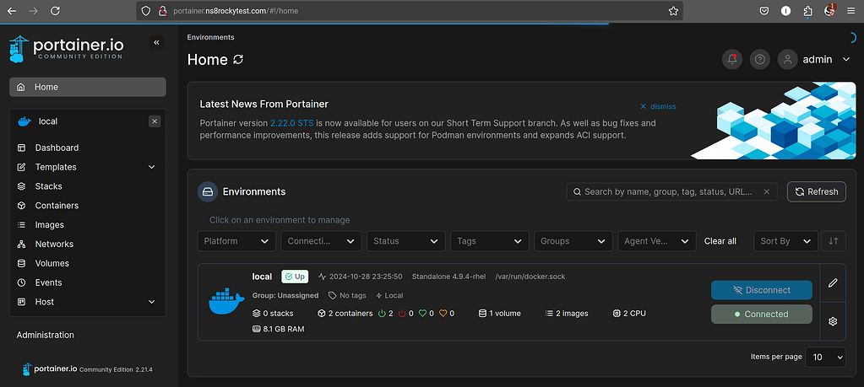Click the Environments breadcrumb text
Viewport: 864px width, 387px height.
click(210, 37)
